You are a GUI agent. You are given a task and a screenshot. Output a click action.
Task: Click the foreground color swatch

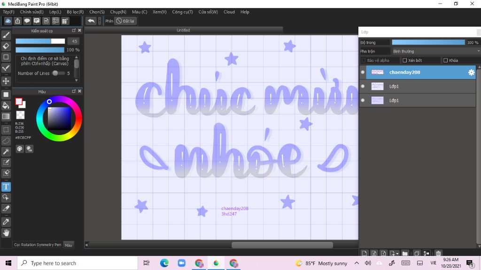(19, 101)
